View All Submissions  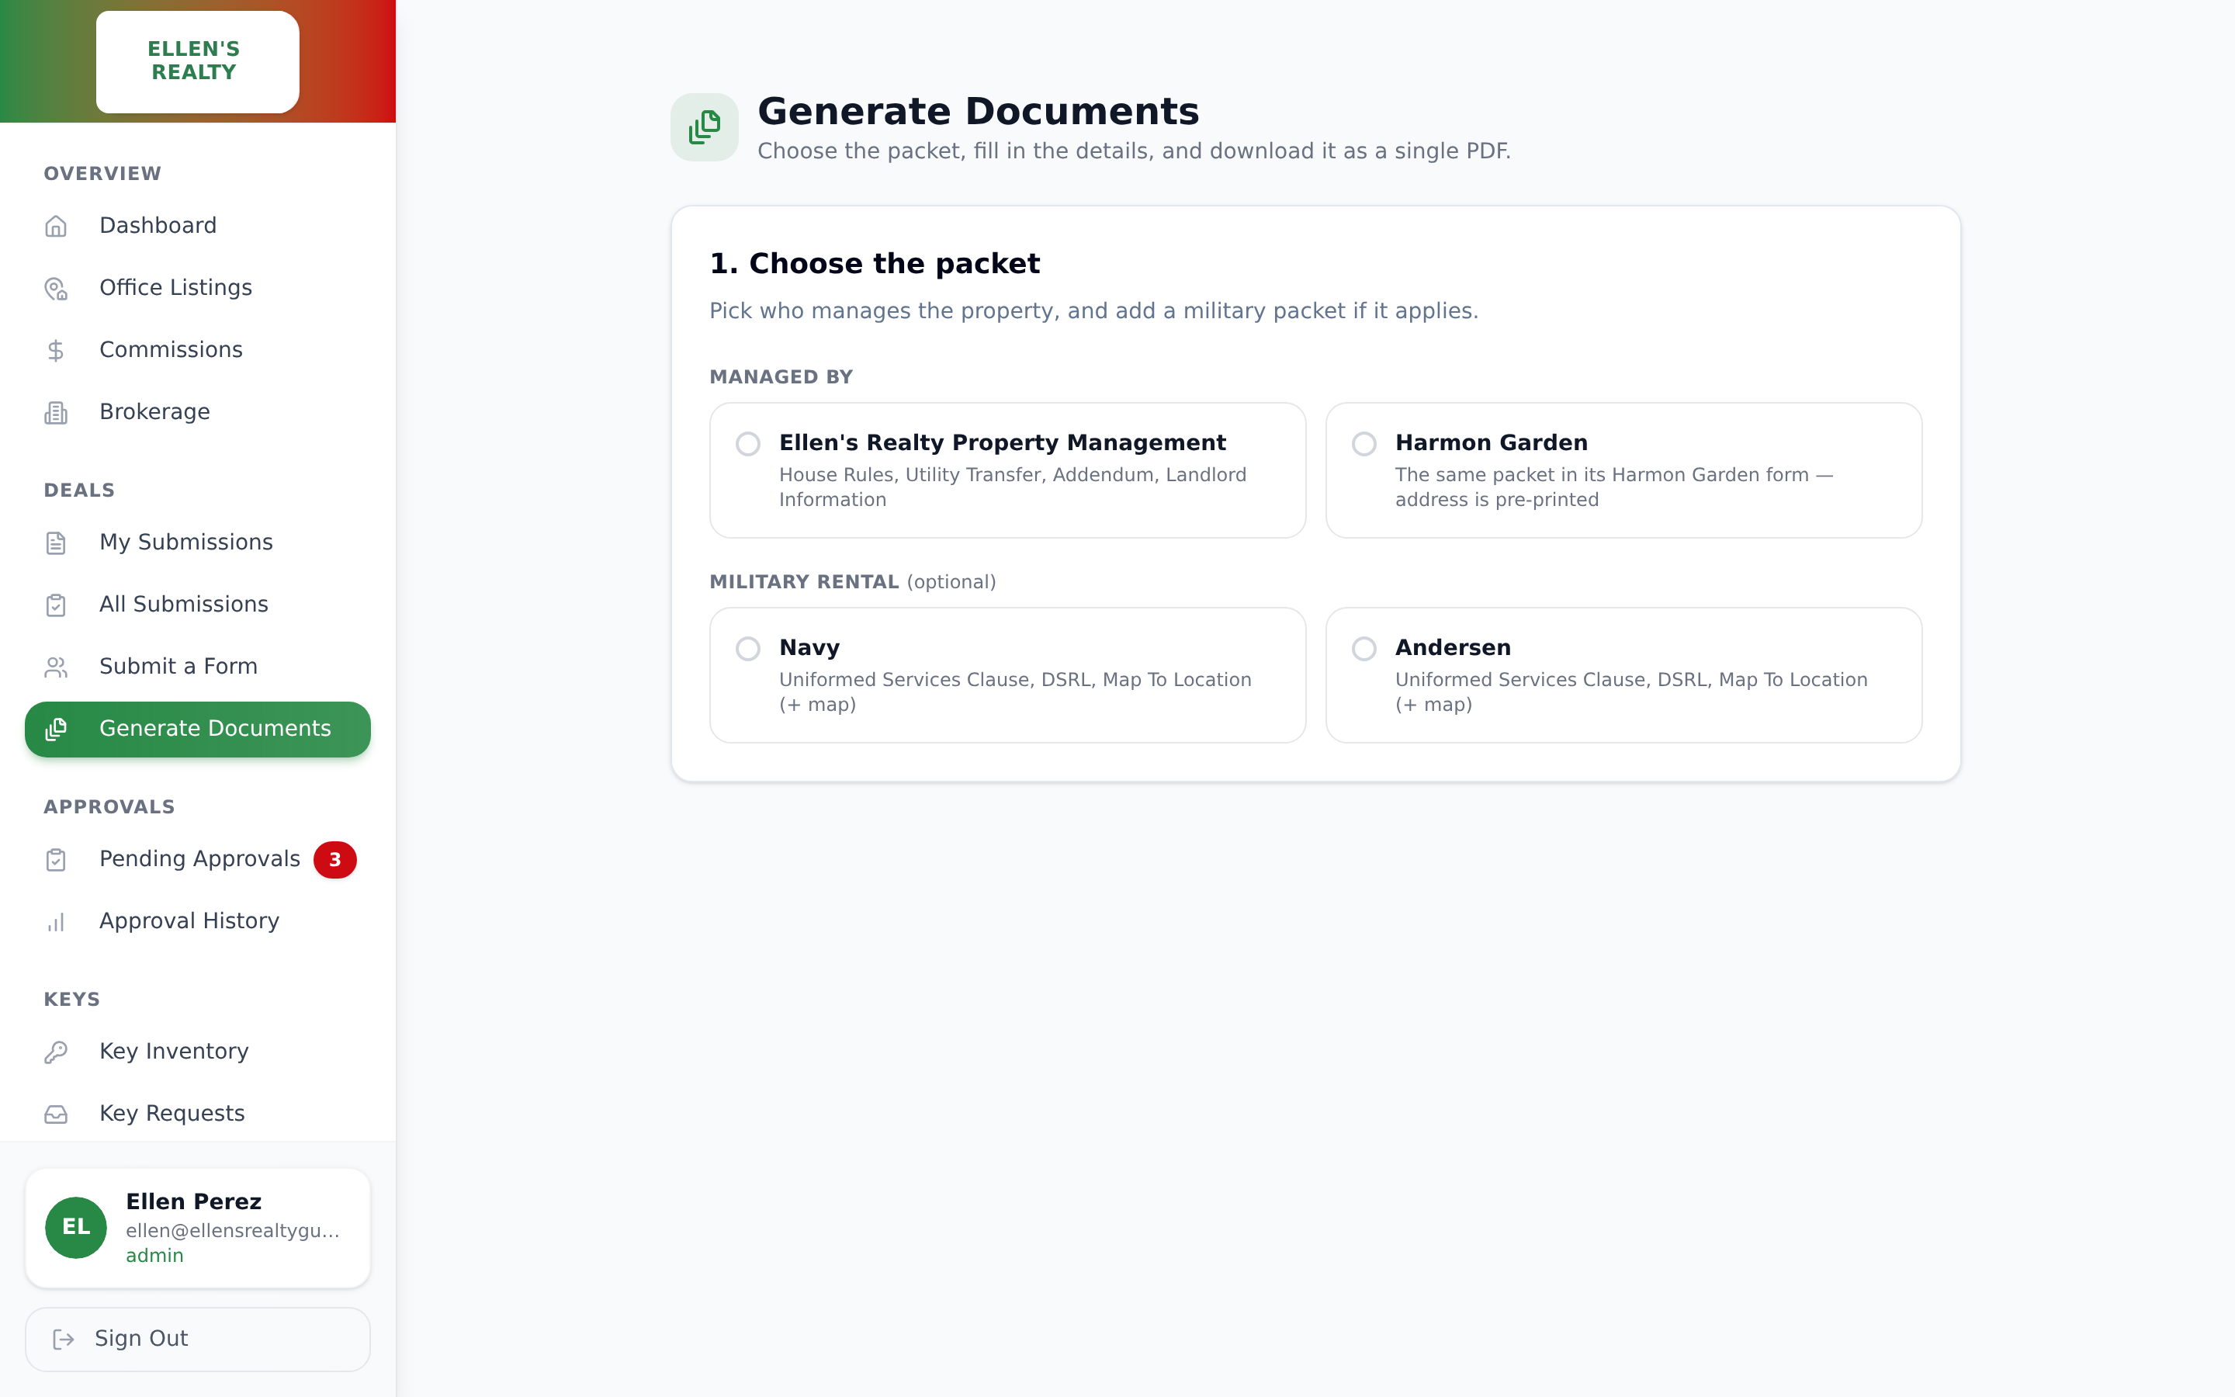(198, 605)
